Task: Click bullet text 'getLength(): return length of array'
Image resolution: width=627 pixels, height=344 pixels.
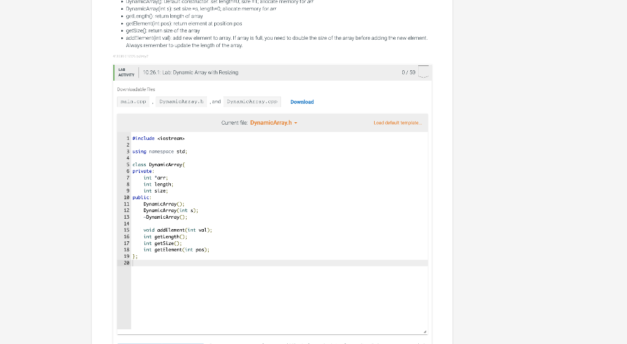Action: (164, 16)
